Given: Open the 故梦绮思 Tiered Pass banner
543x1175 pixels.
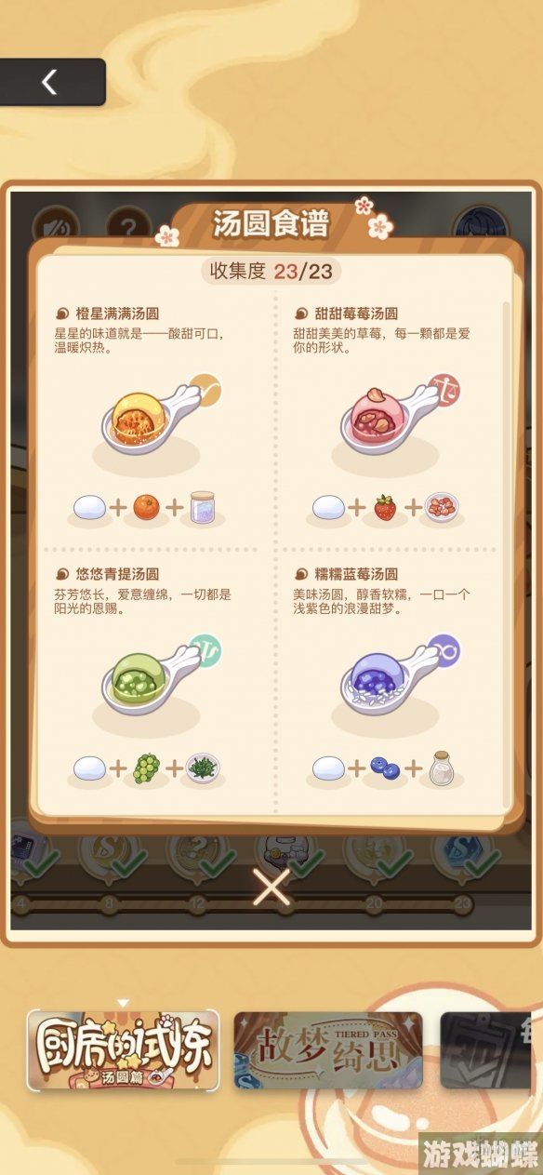Looking at the screenshot, I should coord(328,1050).
